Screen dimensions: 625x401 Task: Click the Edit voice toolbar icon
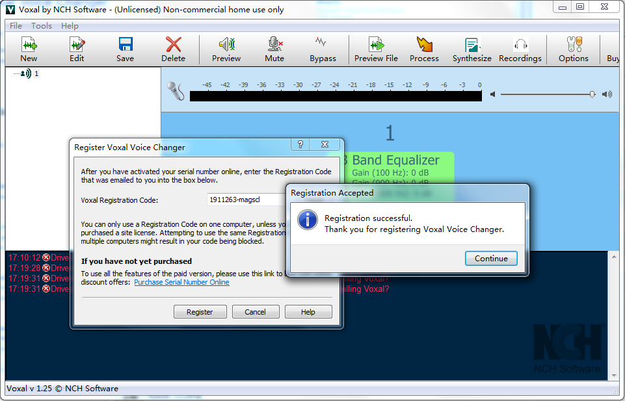77,49
